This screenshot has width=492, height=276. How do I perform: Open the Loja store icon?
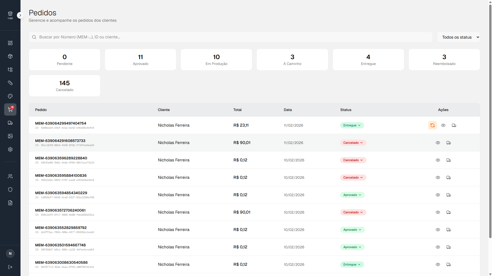coord(10,15)
